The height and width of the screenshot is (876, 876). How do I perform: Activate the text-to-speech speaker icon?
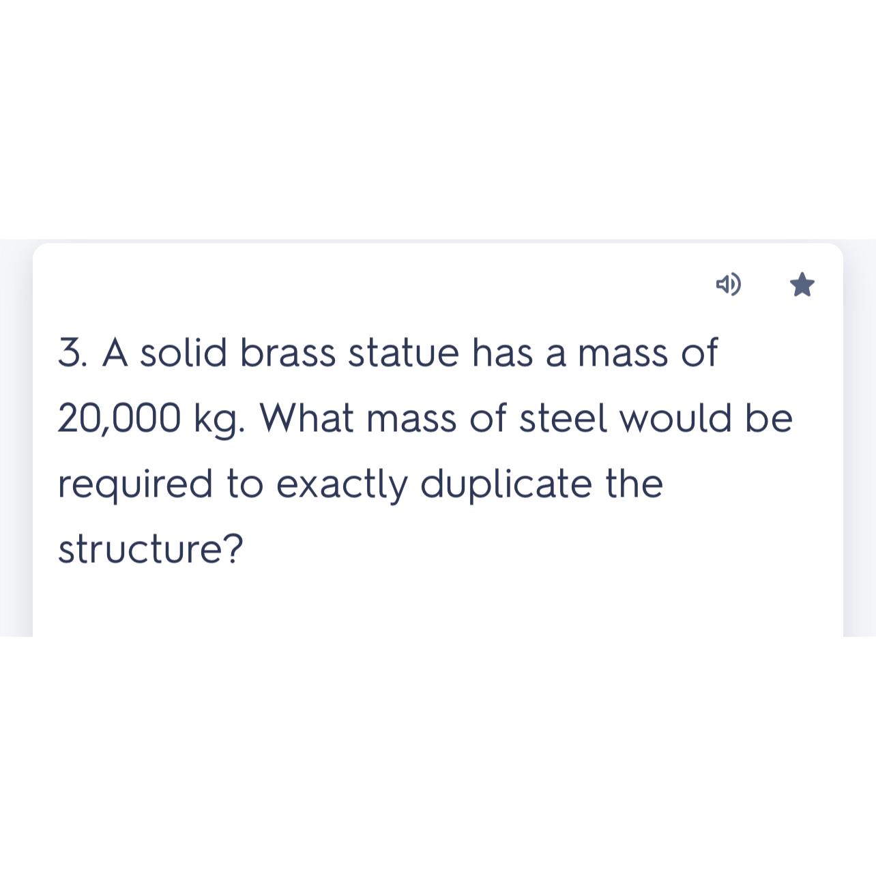(729, 284)
